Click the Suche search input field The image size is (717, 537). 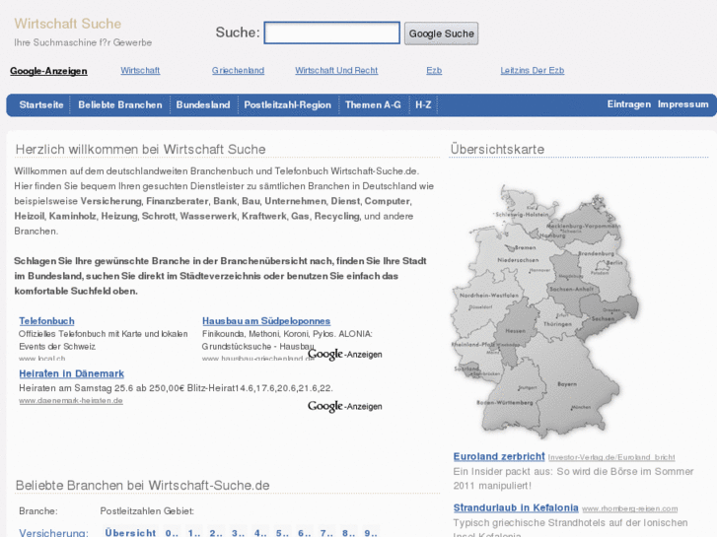[x=332, y=33]
